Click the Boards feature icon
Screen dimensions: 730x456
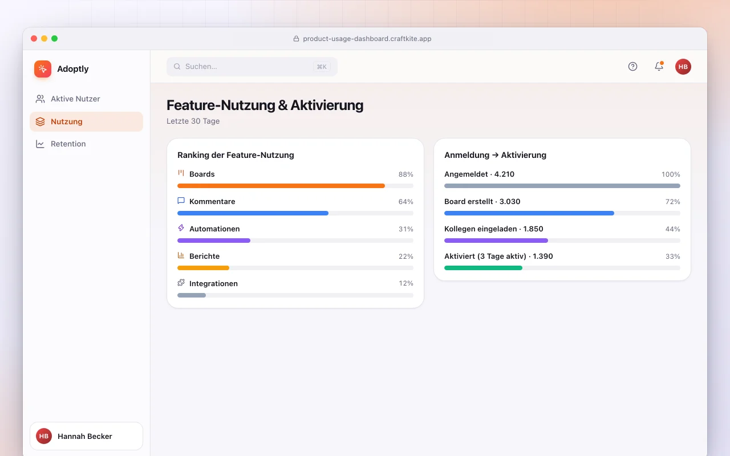[181, 173]
